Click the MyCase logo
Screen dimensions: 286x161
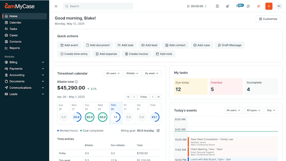coord(19,6)
